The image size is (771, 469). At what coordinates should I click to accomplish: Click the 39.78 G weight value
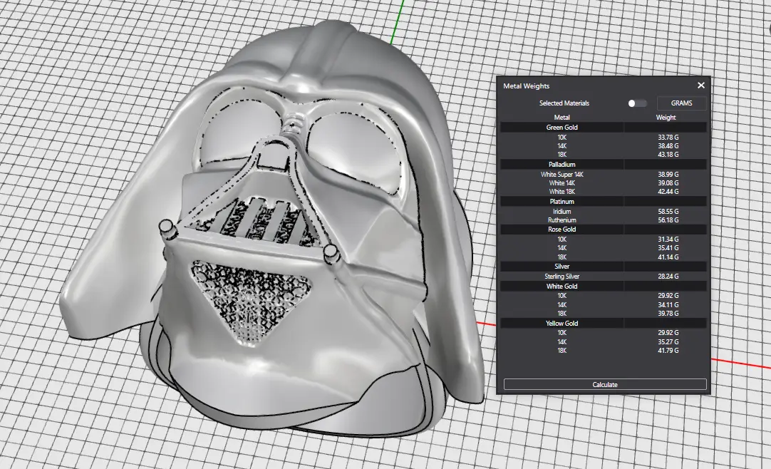[668, 313]
